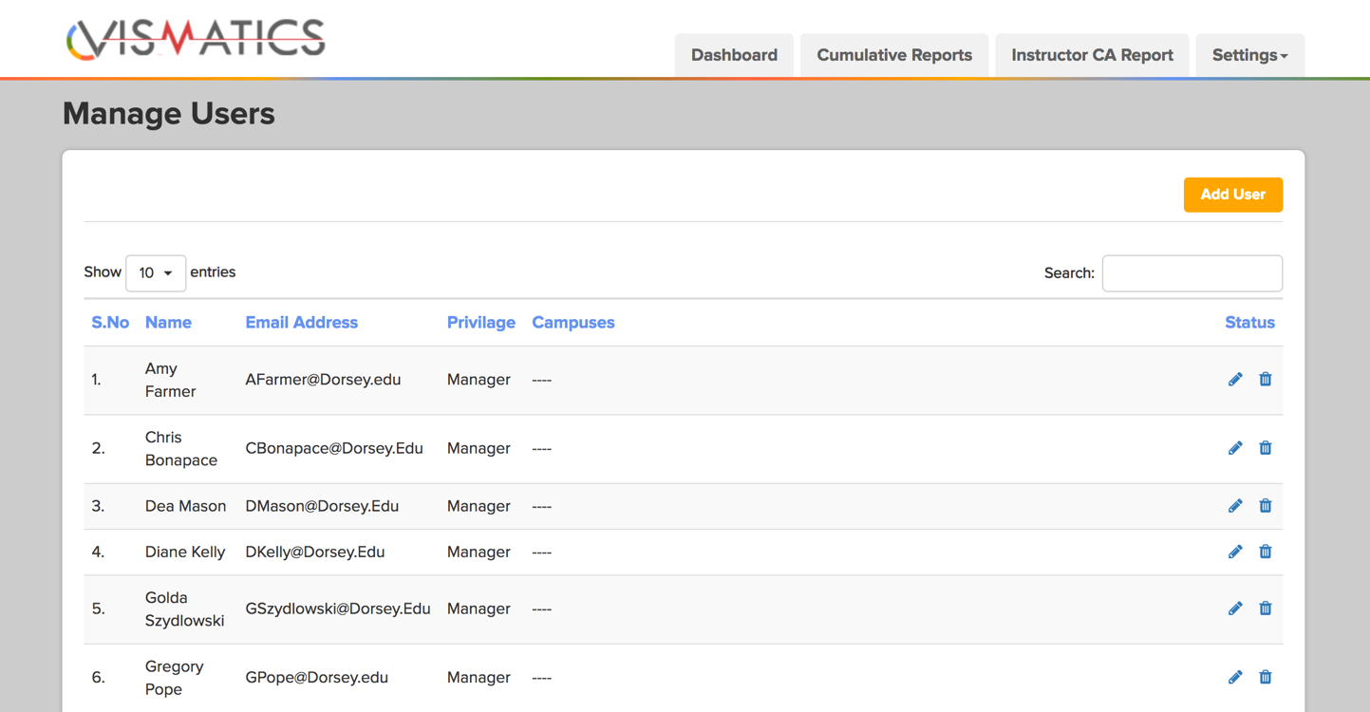The width and height of the screenshot is (1370, 712).
Task: Select the name Chris Bonapace
Action: click(x=181, y=448)
